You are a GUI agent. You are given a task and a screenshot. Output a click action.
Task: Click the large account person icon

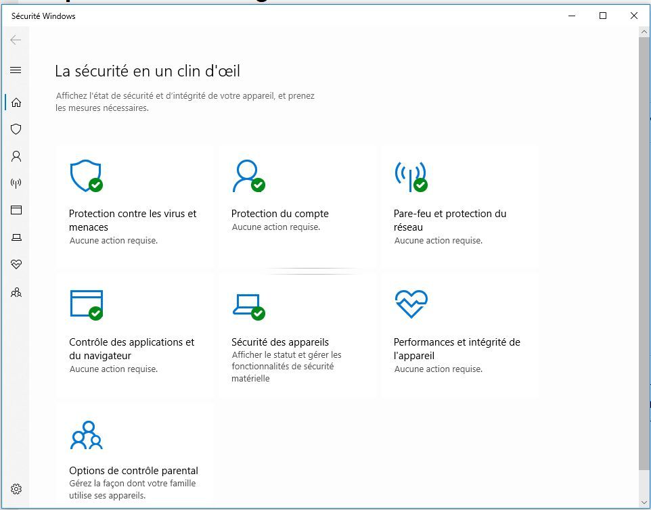(248, 176)
